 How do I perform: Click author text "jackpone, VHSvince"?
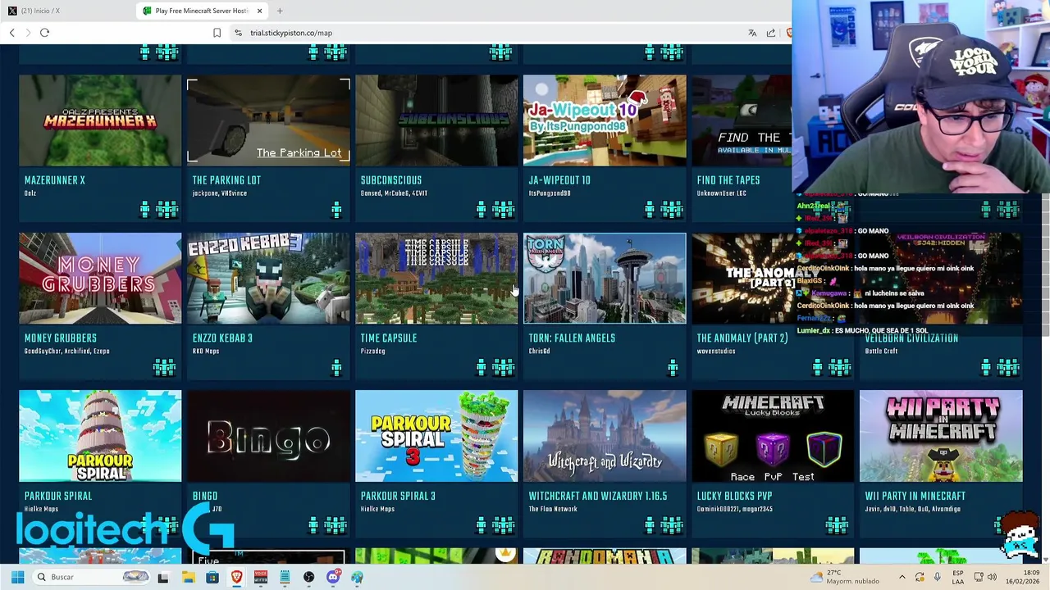click(x=219, y=193)
